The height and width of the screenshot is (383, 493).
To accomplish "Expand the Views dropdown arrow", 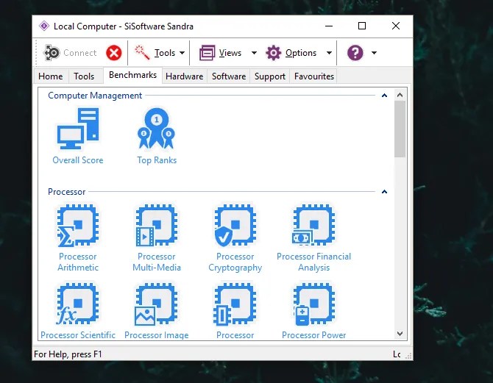I will [254, 53].
